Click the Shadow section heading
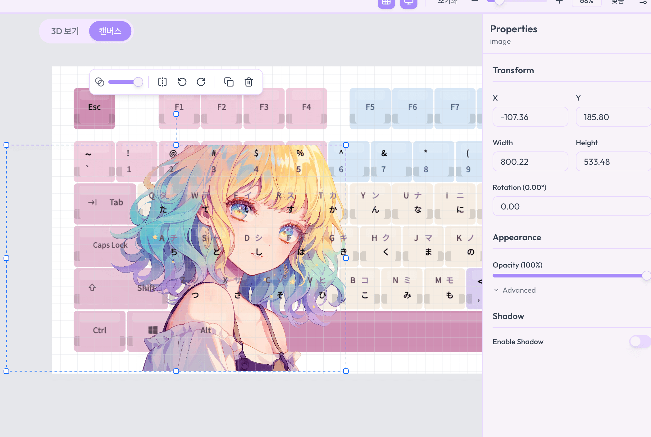This screenshot has width=651, height=437. tap(508, 316)
